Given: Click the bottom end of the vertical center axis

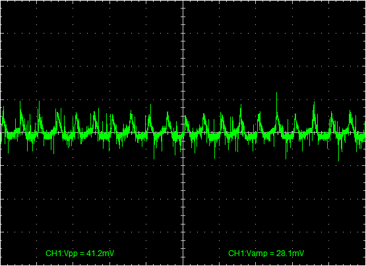Looking at the screenshot, I should coord(183,265).
